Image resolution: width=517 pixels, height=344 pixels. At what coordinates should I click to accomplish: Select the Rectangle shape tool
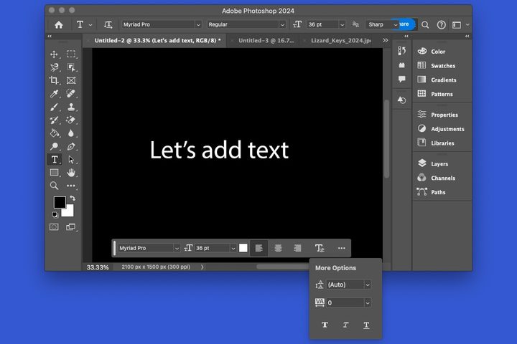[54, 173]
